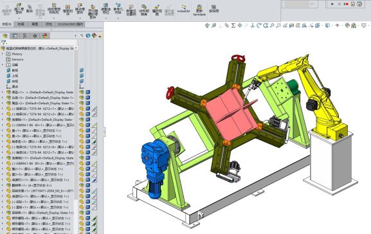This screenshot has height=234, width=371.
Task: Toggle visibility icon for 6212<7> bearing row
Action: [82, 152]
